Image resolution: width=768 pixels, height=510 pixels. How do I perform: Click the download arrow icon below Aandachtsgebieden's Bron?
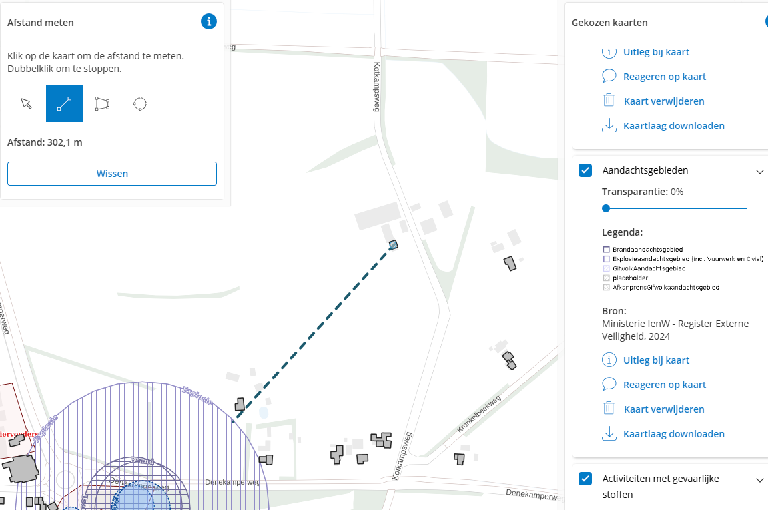tap(609, 433)
